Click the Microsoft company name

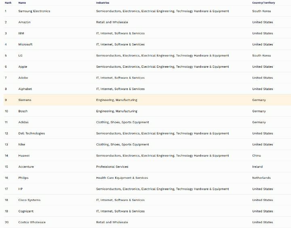point(25,44)
